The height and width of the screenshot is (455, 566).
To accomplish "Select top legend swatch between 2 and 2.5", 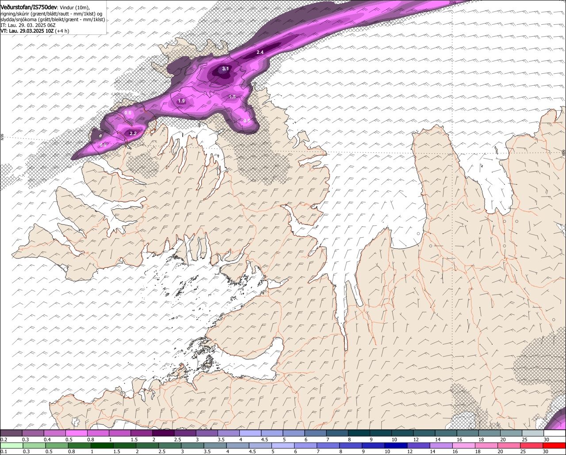I will pyautogui.click(x=163, y=433).
